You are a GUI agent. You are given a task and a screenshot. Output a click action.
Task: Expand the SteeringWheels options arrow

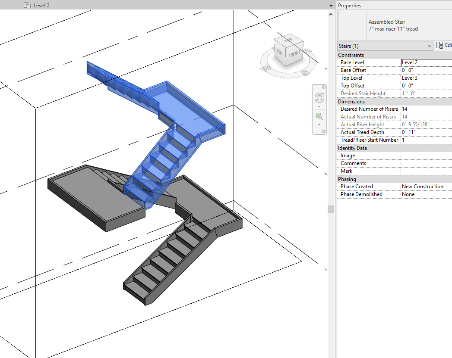click(x=319, y=106)
